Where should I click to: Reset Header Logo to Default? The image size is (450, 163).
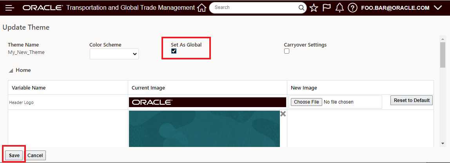412,100
